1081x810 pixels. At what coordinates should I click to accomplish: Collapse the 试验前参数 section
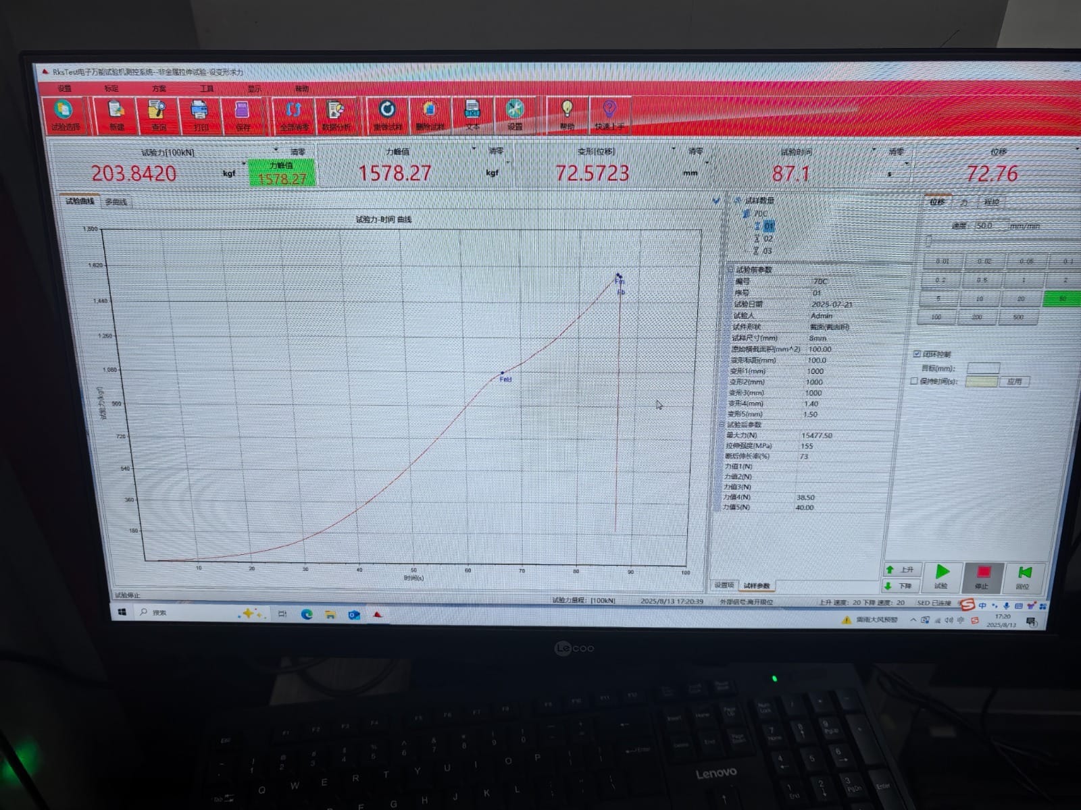click(x=730, y=269)
